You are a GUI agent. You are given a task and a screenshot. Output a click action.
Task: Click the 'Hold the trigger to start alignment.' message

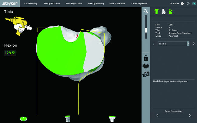click(x=171, y=81)
